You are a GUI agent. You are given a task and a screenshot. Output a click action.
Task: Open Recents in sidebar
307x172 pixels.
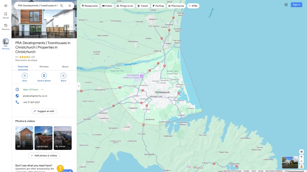click(x=6, y=27)
